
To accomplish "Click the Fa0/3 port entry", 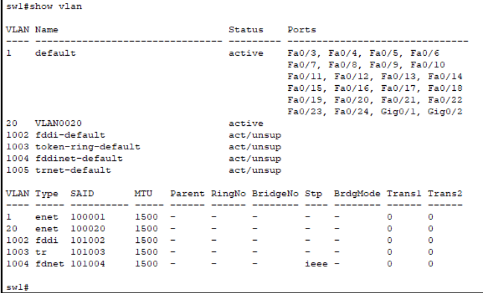I will click(x=302, y=53).
